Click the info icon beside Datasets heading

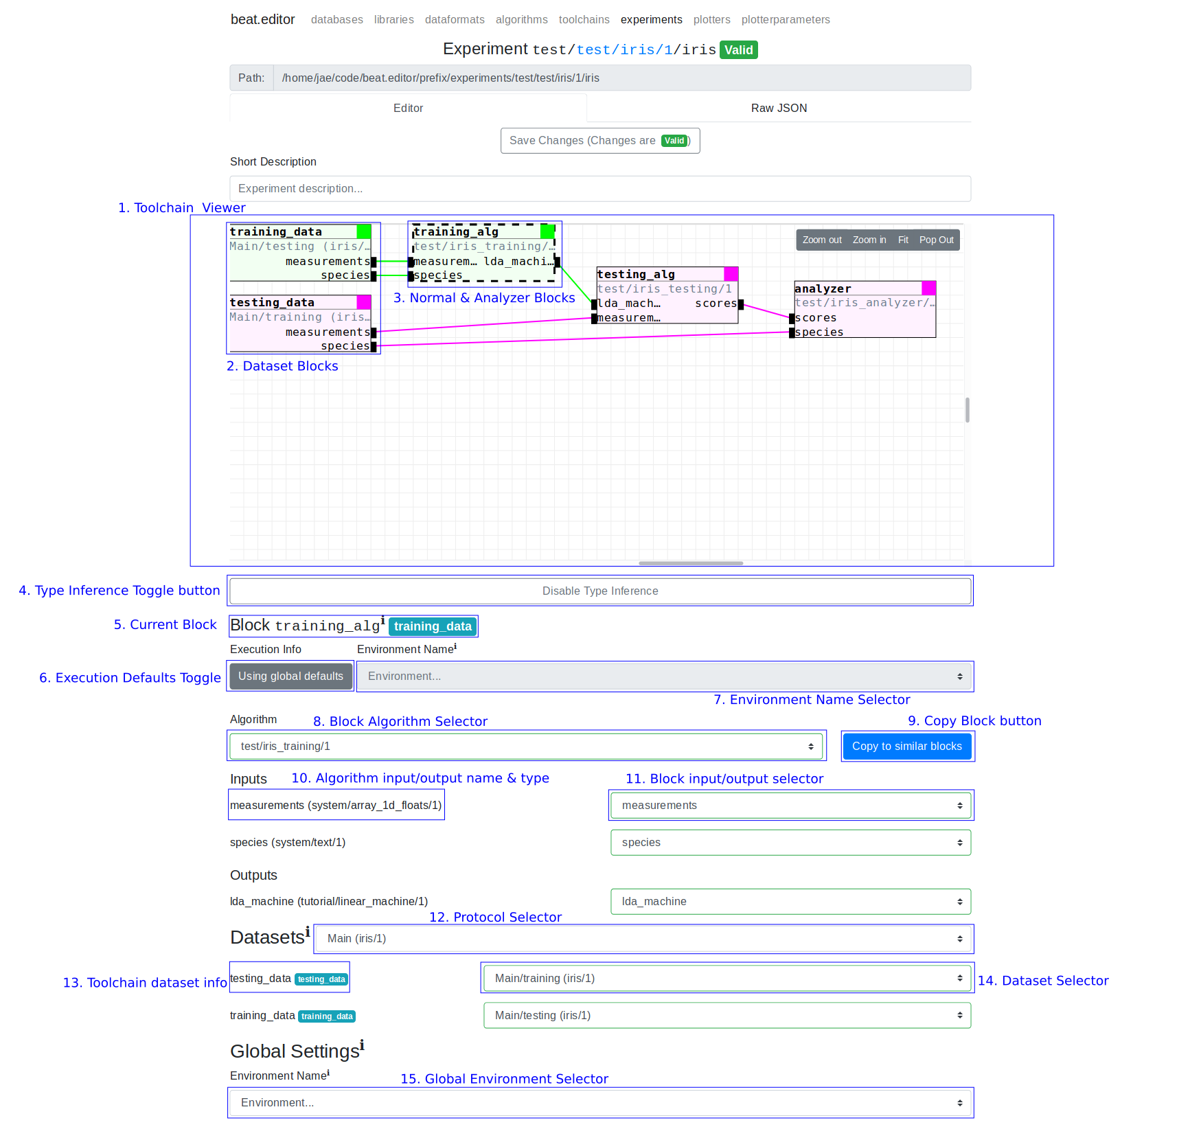(308, 931)
